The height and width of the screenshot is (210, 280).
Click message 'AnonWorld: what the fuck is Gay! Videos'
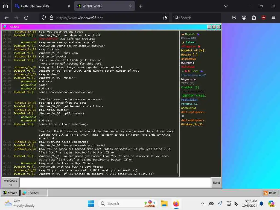[71, 167]
